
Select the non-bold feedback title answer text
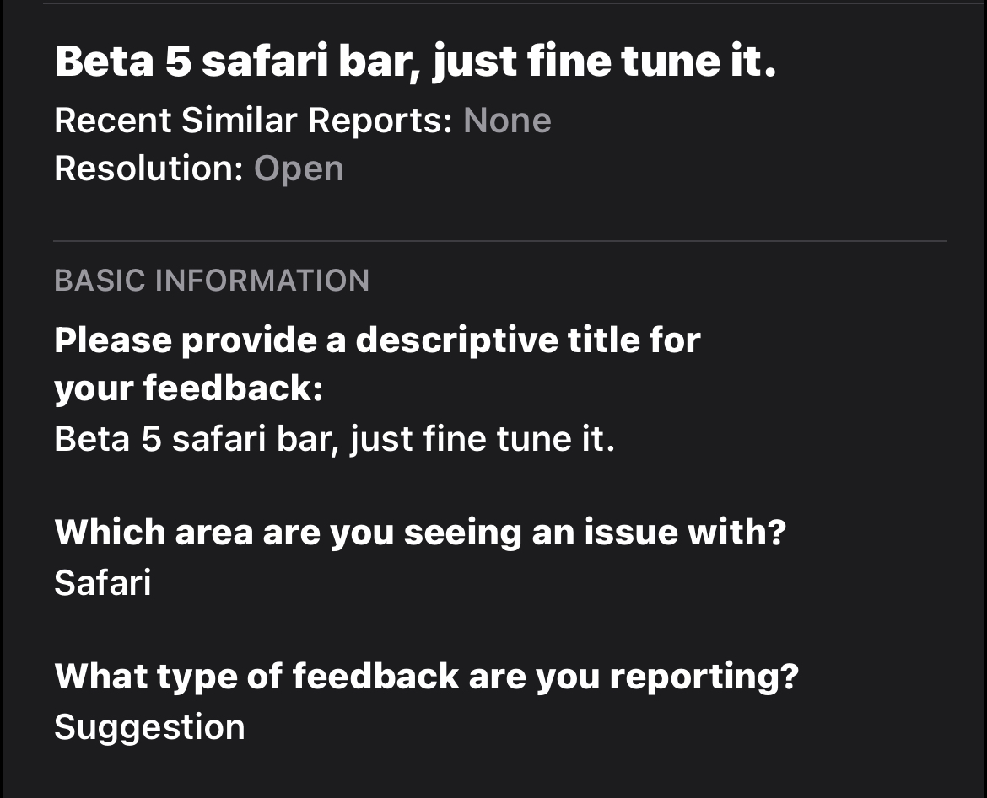[x=334, y=439]
